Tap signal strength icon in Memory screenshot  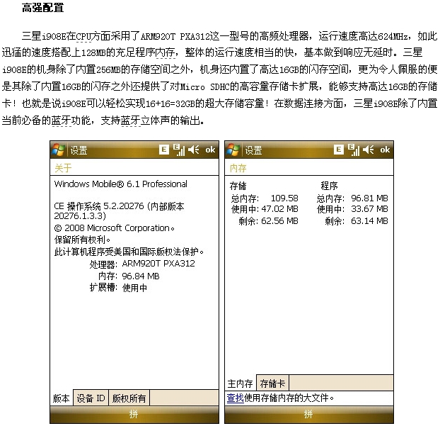click(x=354, y=150)
